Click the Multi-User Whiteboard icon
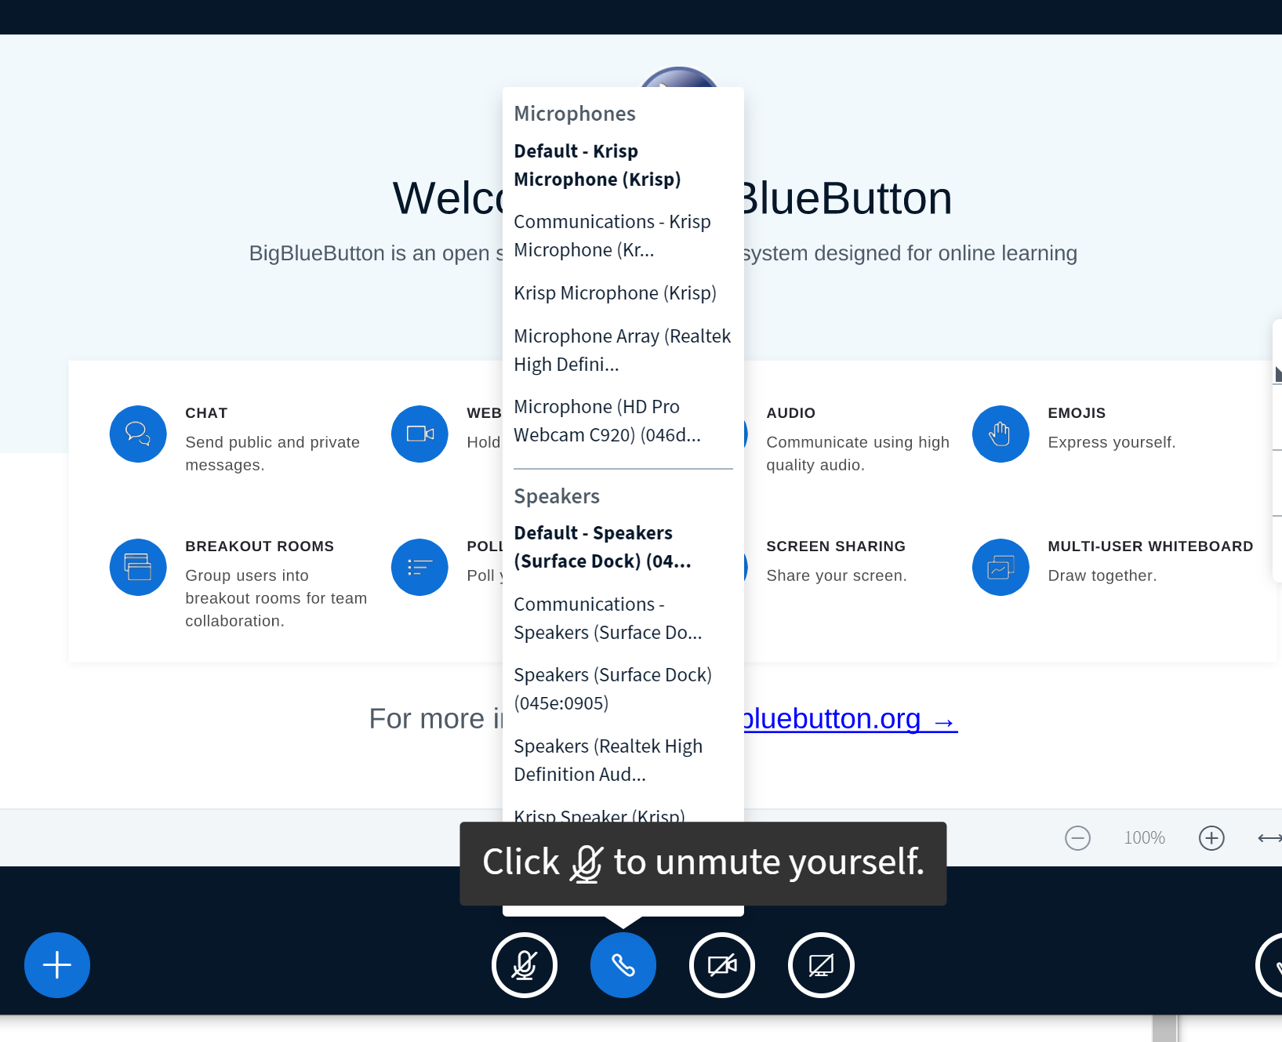The image size is (1282, 1042). 1001,567
